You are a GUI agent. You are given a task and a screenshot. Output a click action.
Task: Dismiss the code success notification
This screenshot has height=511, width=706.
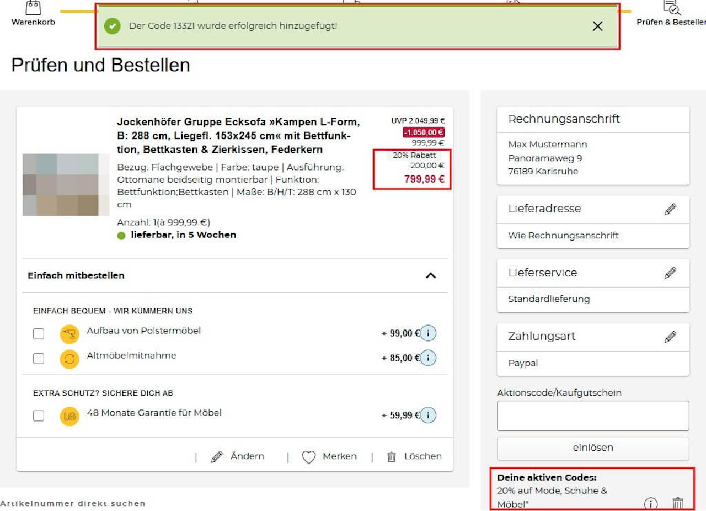597,26
